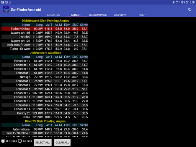This screenshot has height=147, width=196.
Task: Choose the Galaxy 23 satellite row
Action: click(x=45, y=113)
